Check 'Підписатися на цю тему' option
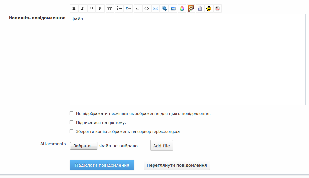The width and height of the screenshot is (309, 178). coord(72,122)
